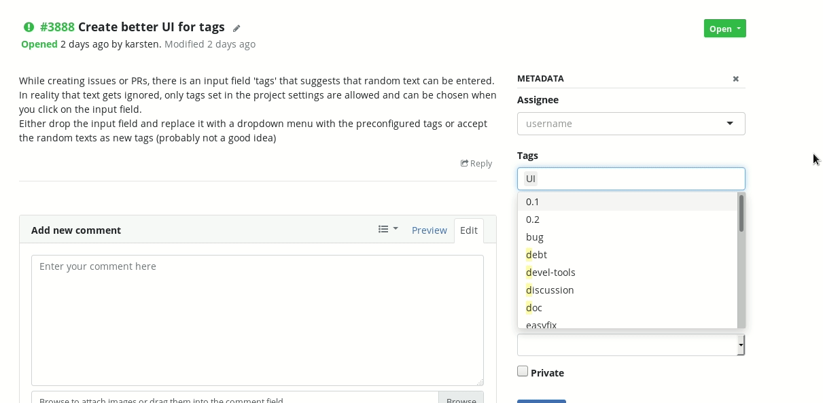Click into the Tags input field
823x403 pixels.
coord(631,179)
